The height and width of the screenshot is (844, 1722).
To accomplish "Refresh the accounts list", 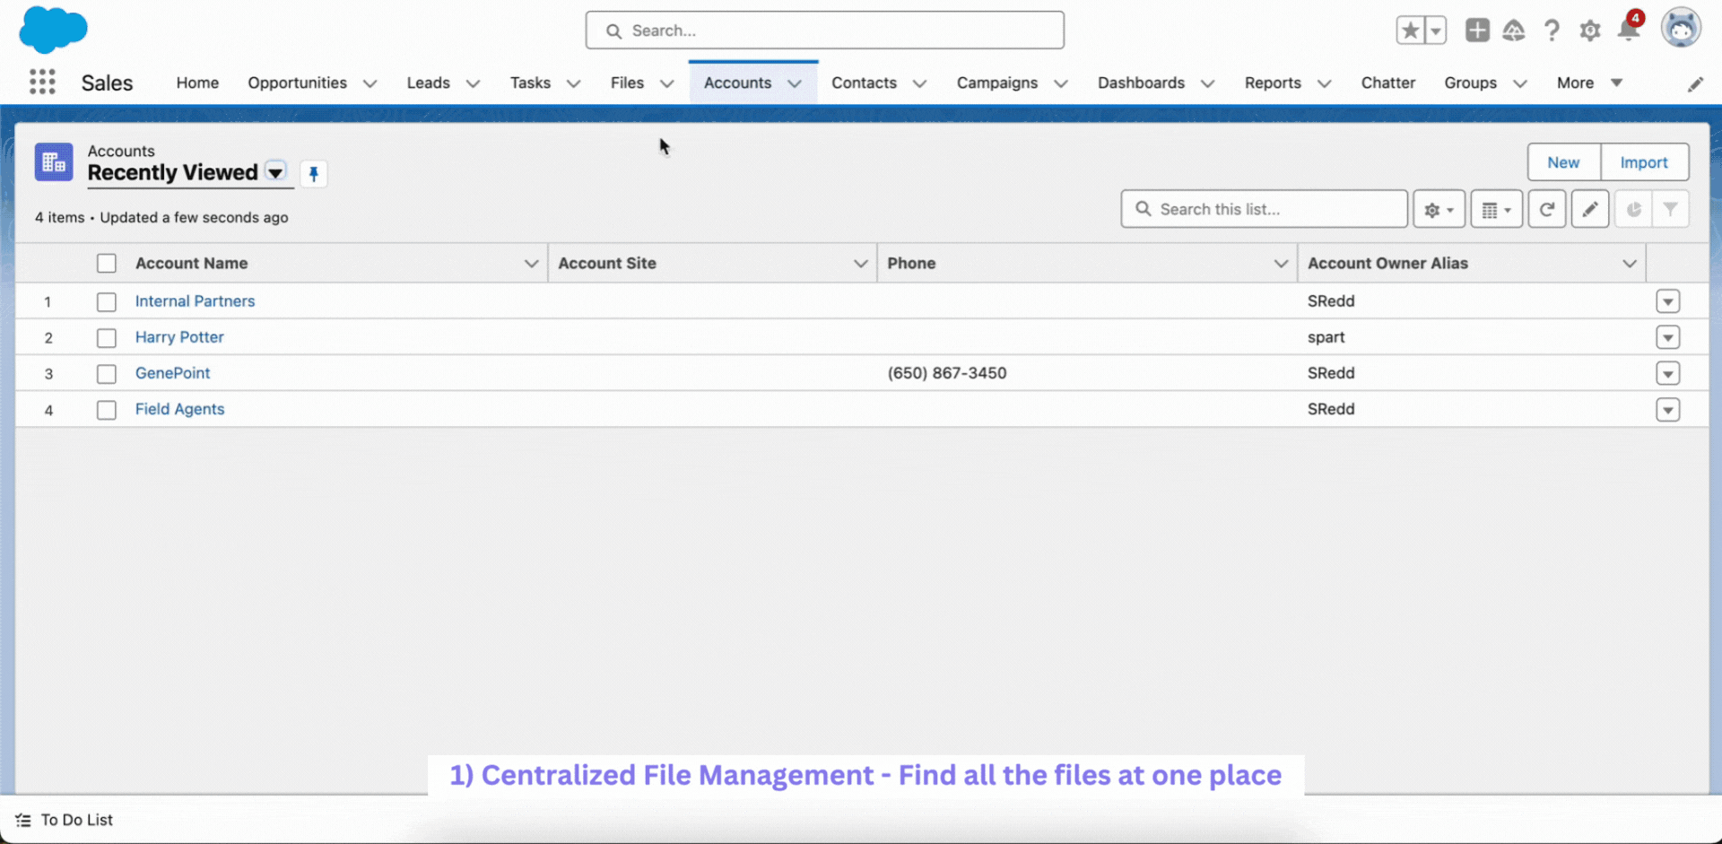I will 1547,209.
